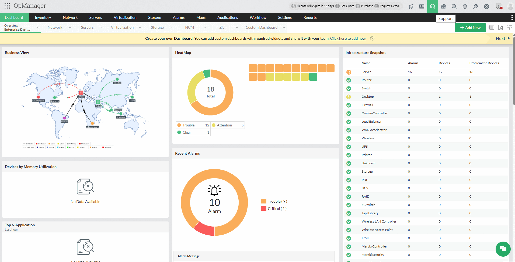The width and height of the screenshot is (515, 262).
Task: Click the gift box icon
Action: [443, 6]
